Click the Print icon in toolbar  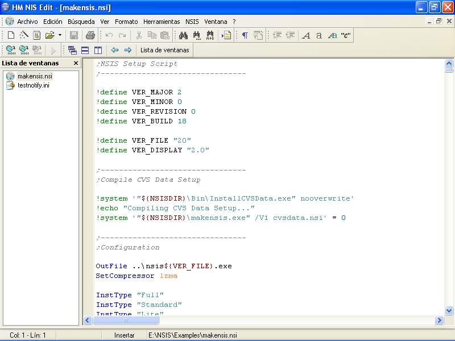coord(90,35)
